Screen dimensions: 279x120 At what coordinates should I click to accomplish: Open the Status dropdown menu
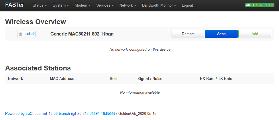click(40, 5)
